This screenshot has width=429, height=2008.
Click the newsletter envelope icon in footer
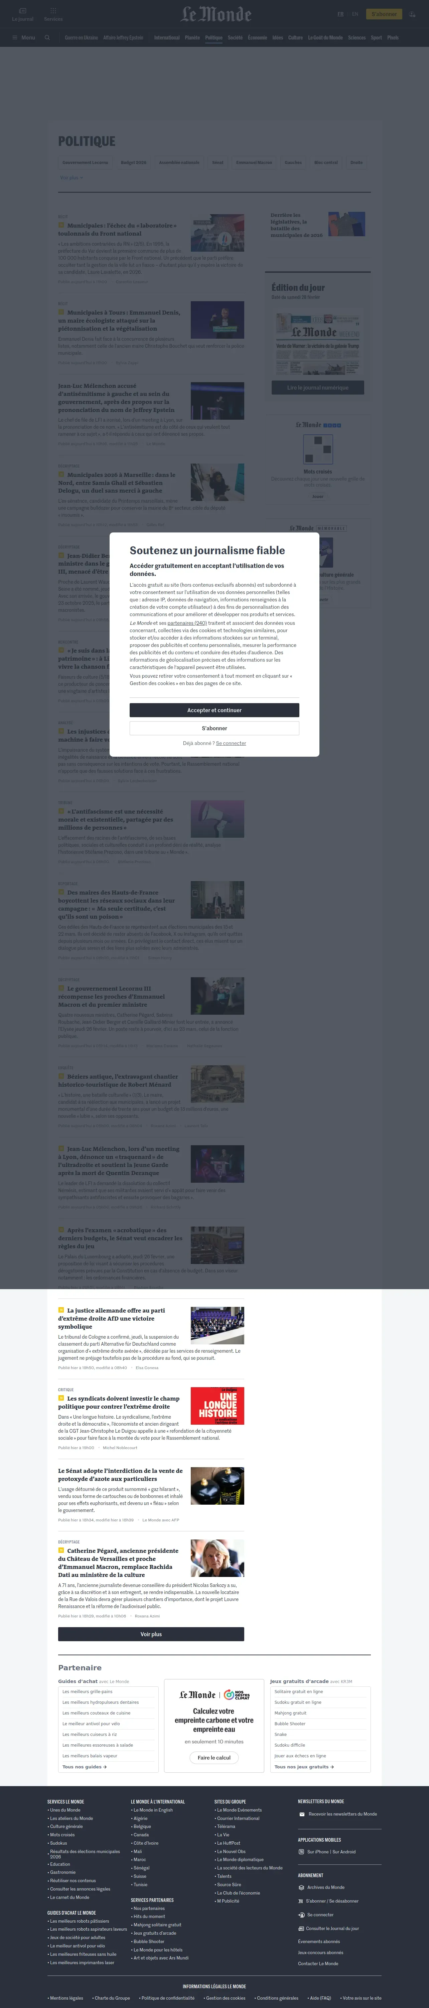click(x=302, y=1814)
